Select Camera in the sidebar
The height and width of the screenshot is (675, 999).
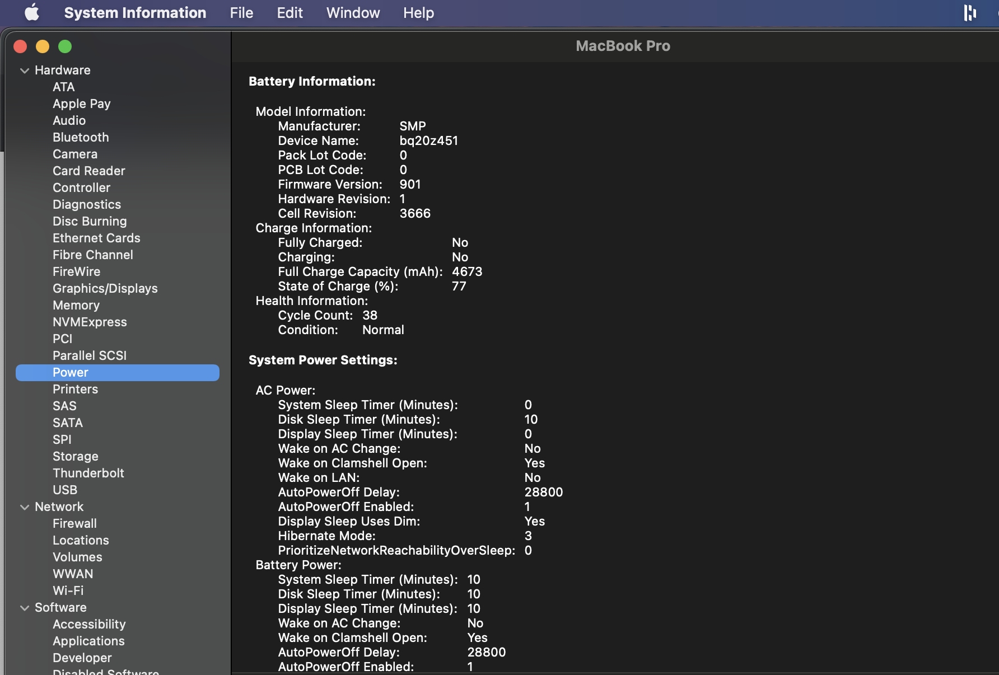click(75, 154)
